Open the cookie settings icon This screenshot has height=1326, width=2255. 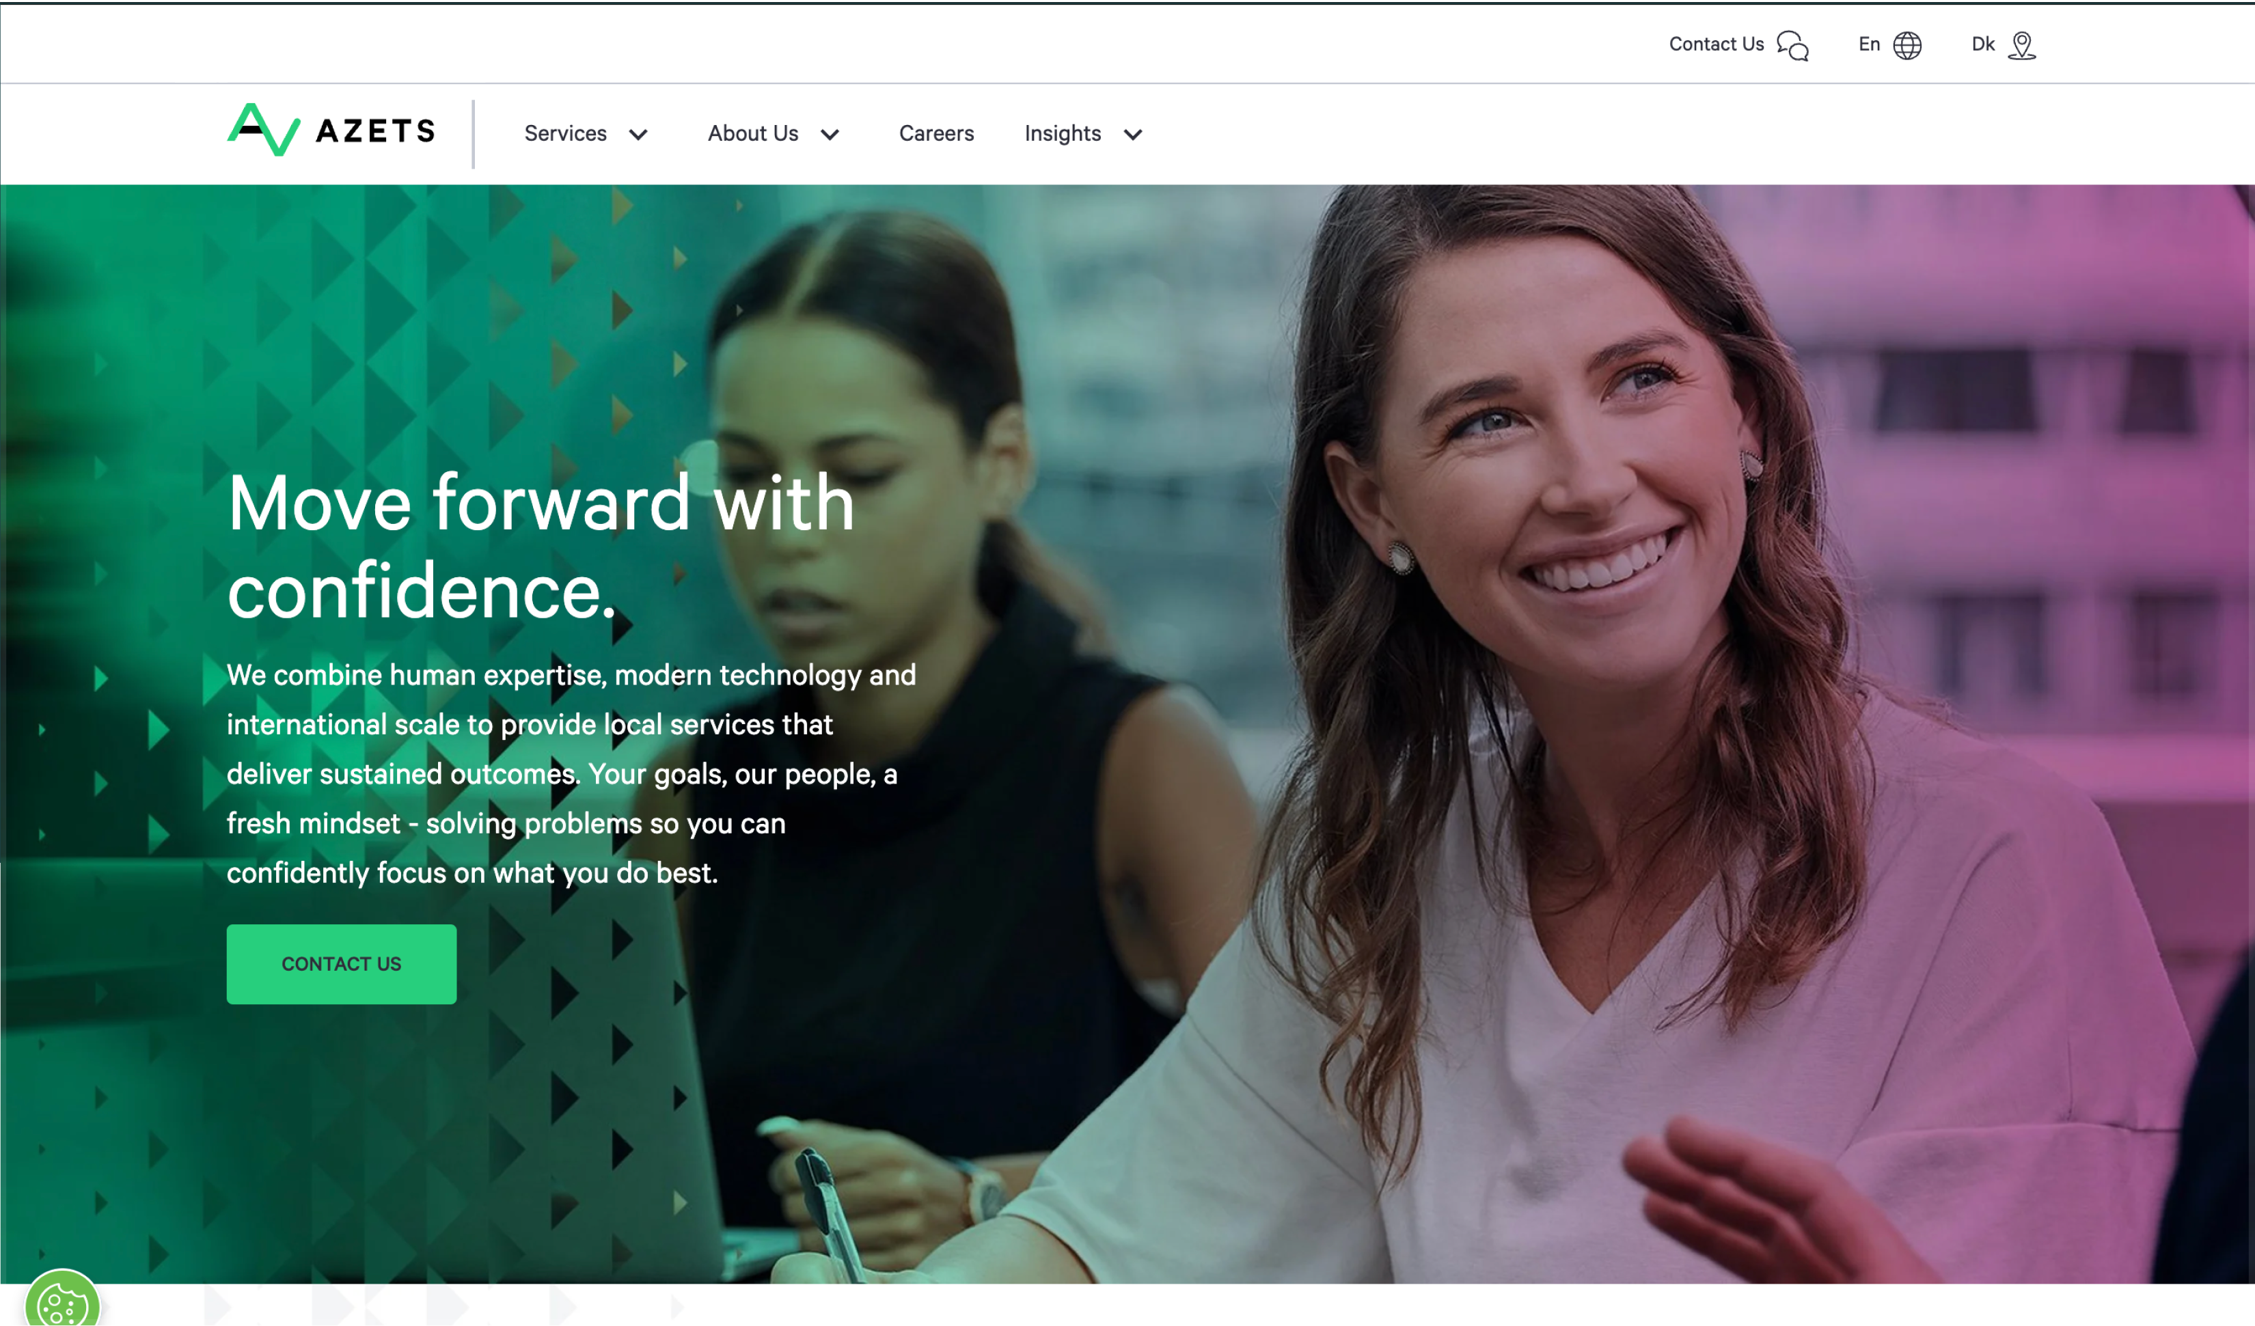[x=61, y=1301]
